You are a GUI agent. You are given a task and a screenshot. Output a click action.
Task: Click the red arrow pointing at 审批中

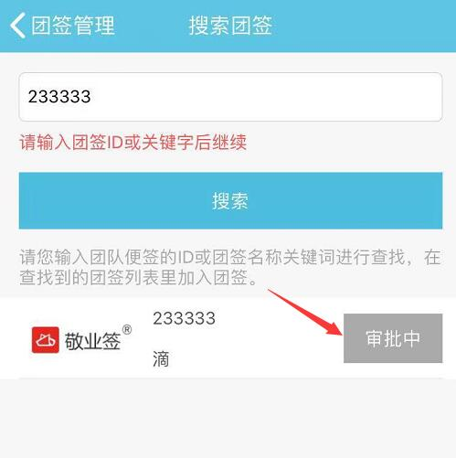[x=305, y=312]
